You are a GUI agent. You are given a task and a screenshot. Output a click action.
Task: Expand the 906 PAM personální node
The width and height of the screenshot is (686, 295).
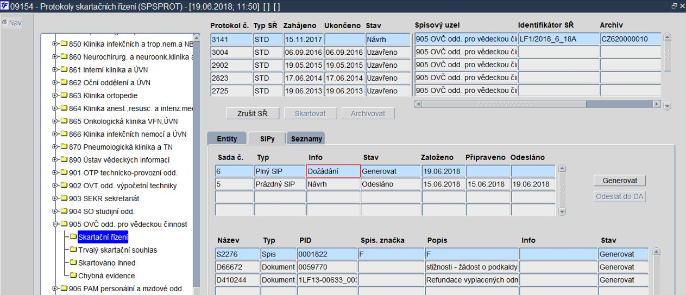(x=55, y=288)
